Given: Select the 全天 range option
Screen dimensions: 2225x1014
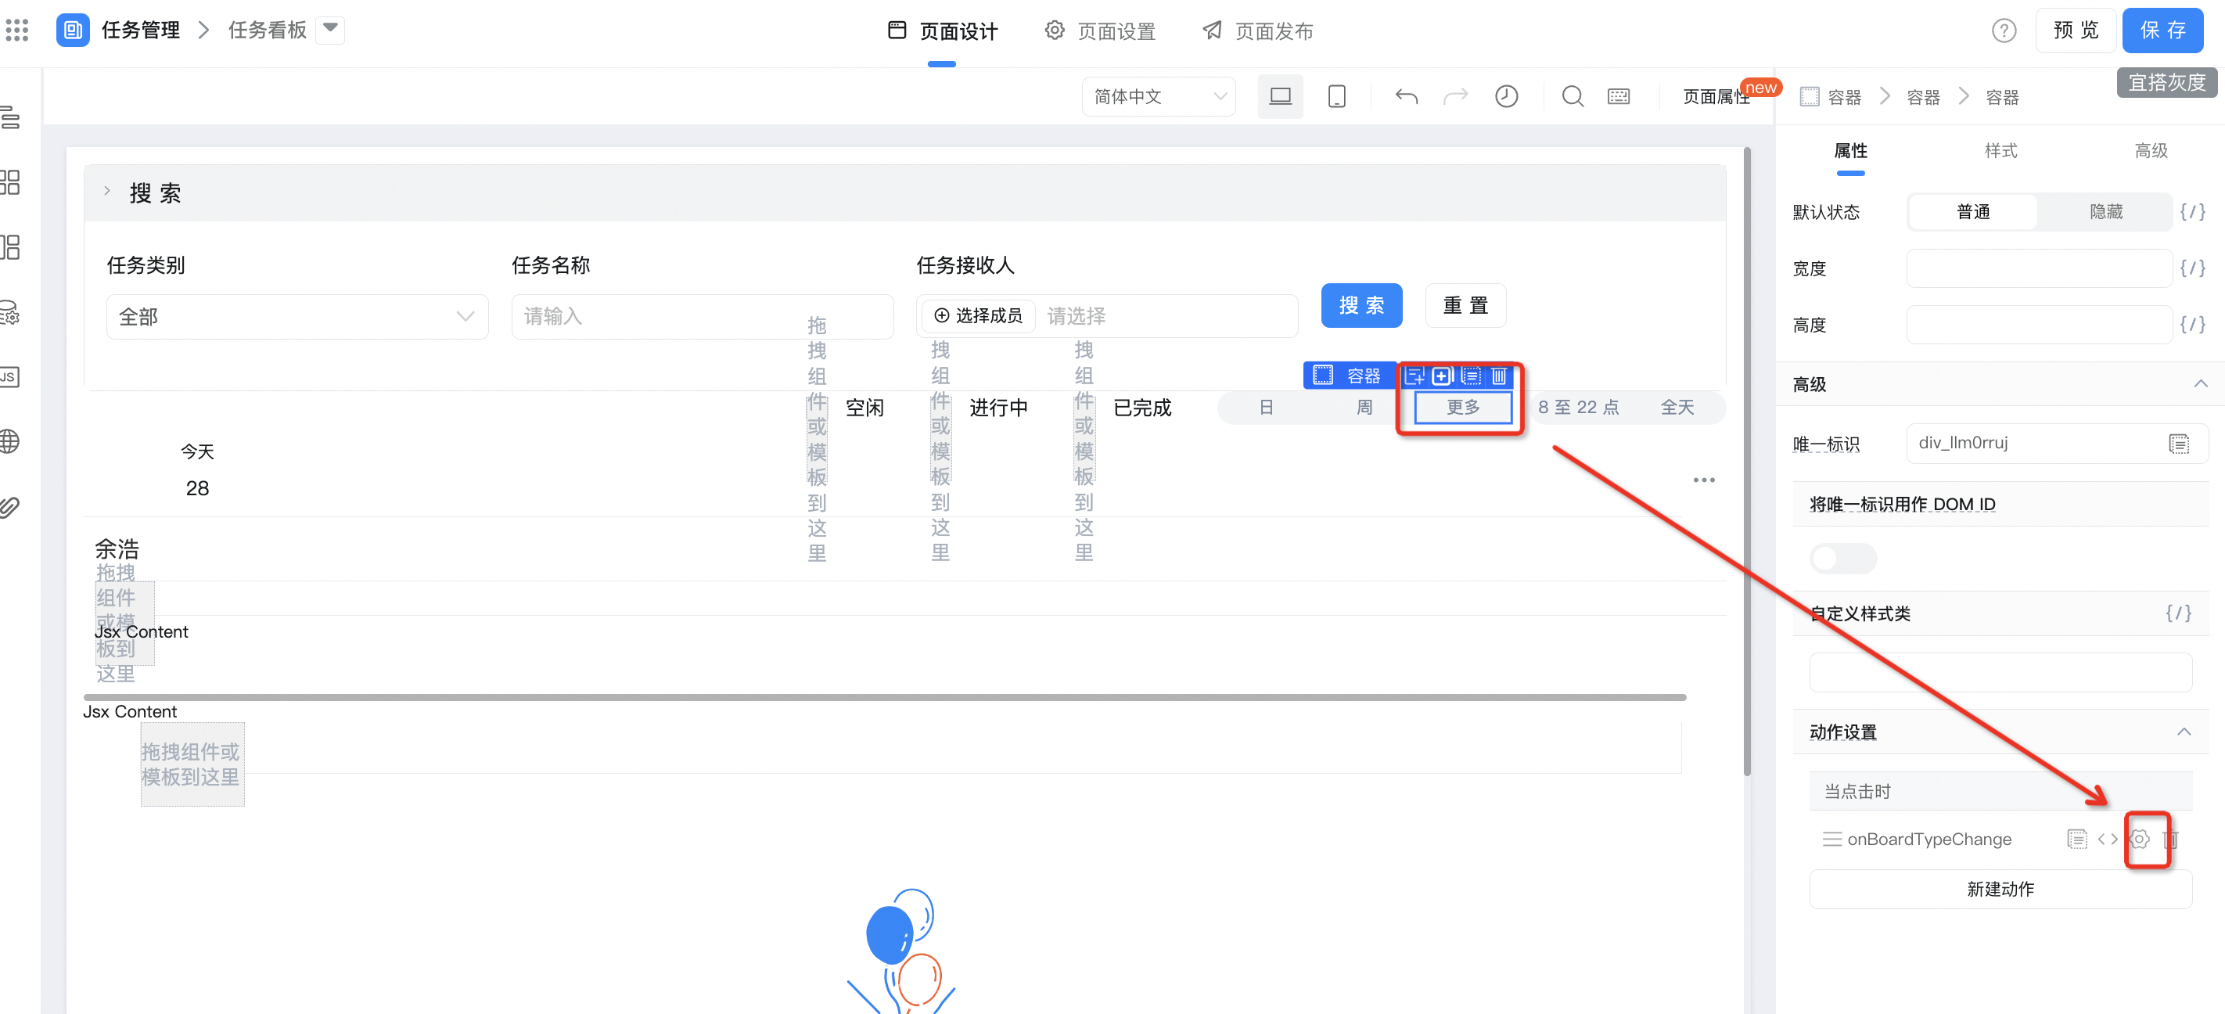Looking at the screenshot, I should (1677, 408).
